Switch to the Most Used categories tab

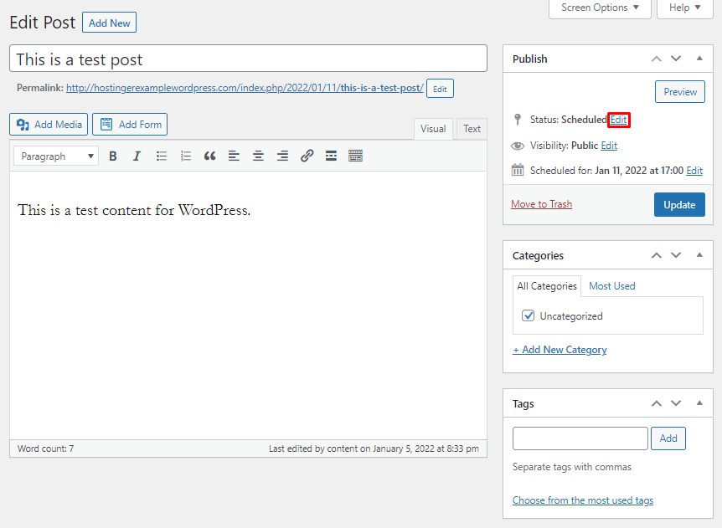[611, 285]
